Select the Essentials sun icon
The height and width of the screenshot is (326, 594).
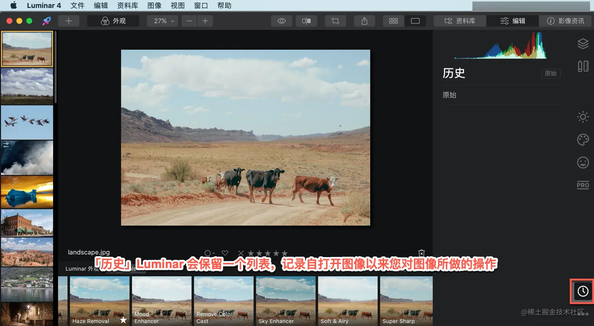pyautogui.click(x=583, y=117)
